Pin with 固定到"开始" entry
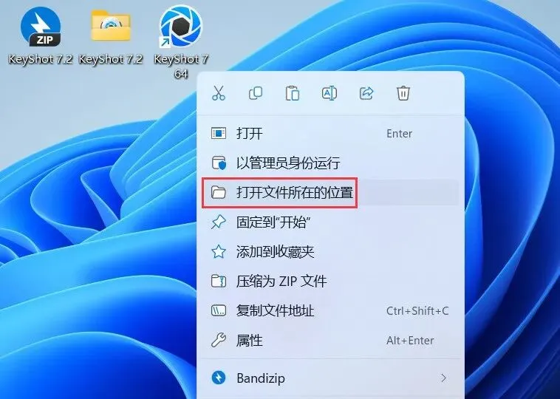 (331, 222)
